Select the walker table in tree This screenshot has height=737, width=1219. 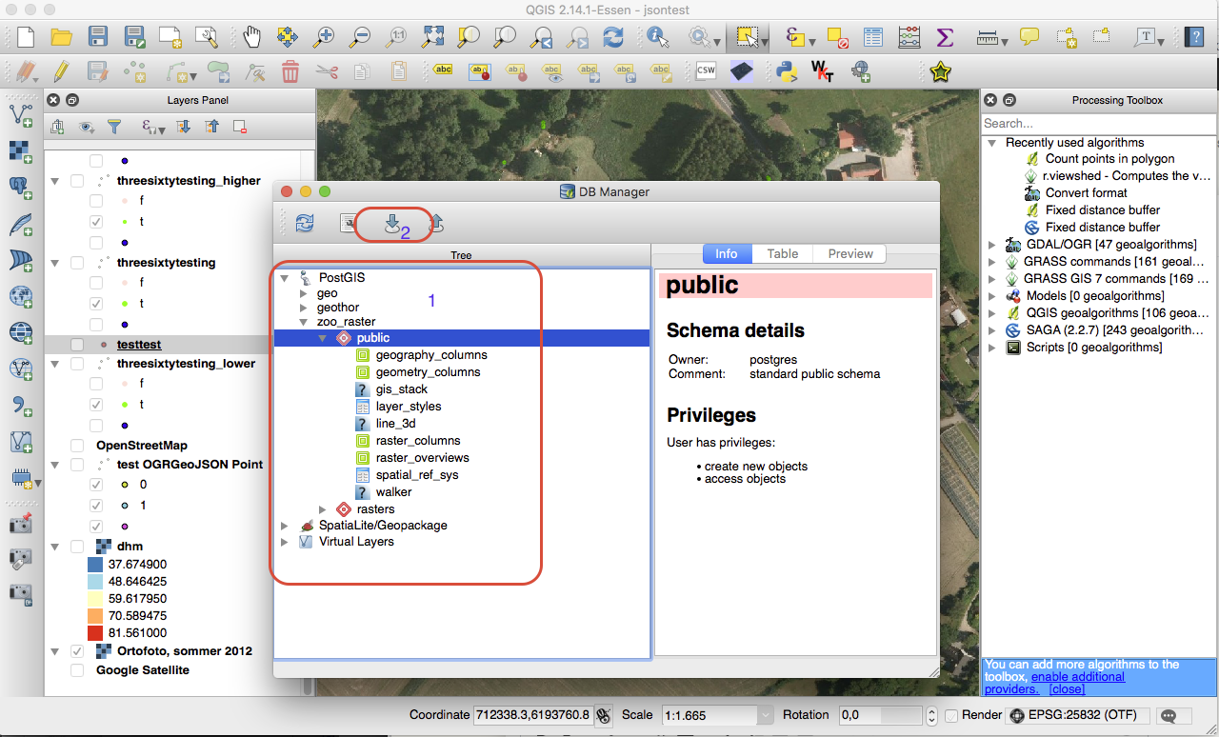(x=393, y=492)
